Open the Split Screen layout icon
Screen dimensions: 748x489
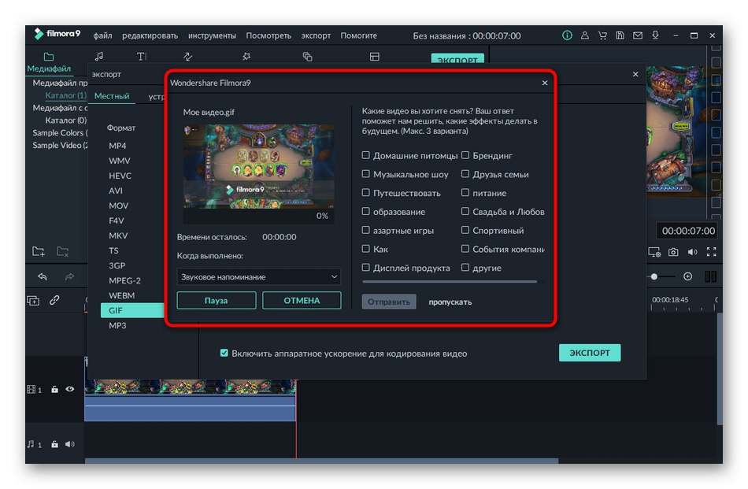pos(375,56)
